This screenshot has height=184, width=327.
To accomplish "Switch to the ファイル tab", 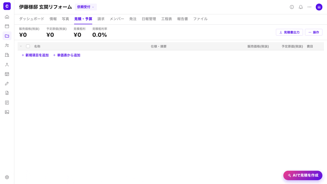I will click(200, 19).
